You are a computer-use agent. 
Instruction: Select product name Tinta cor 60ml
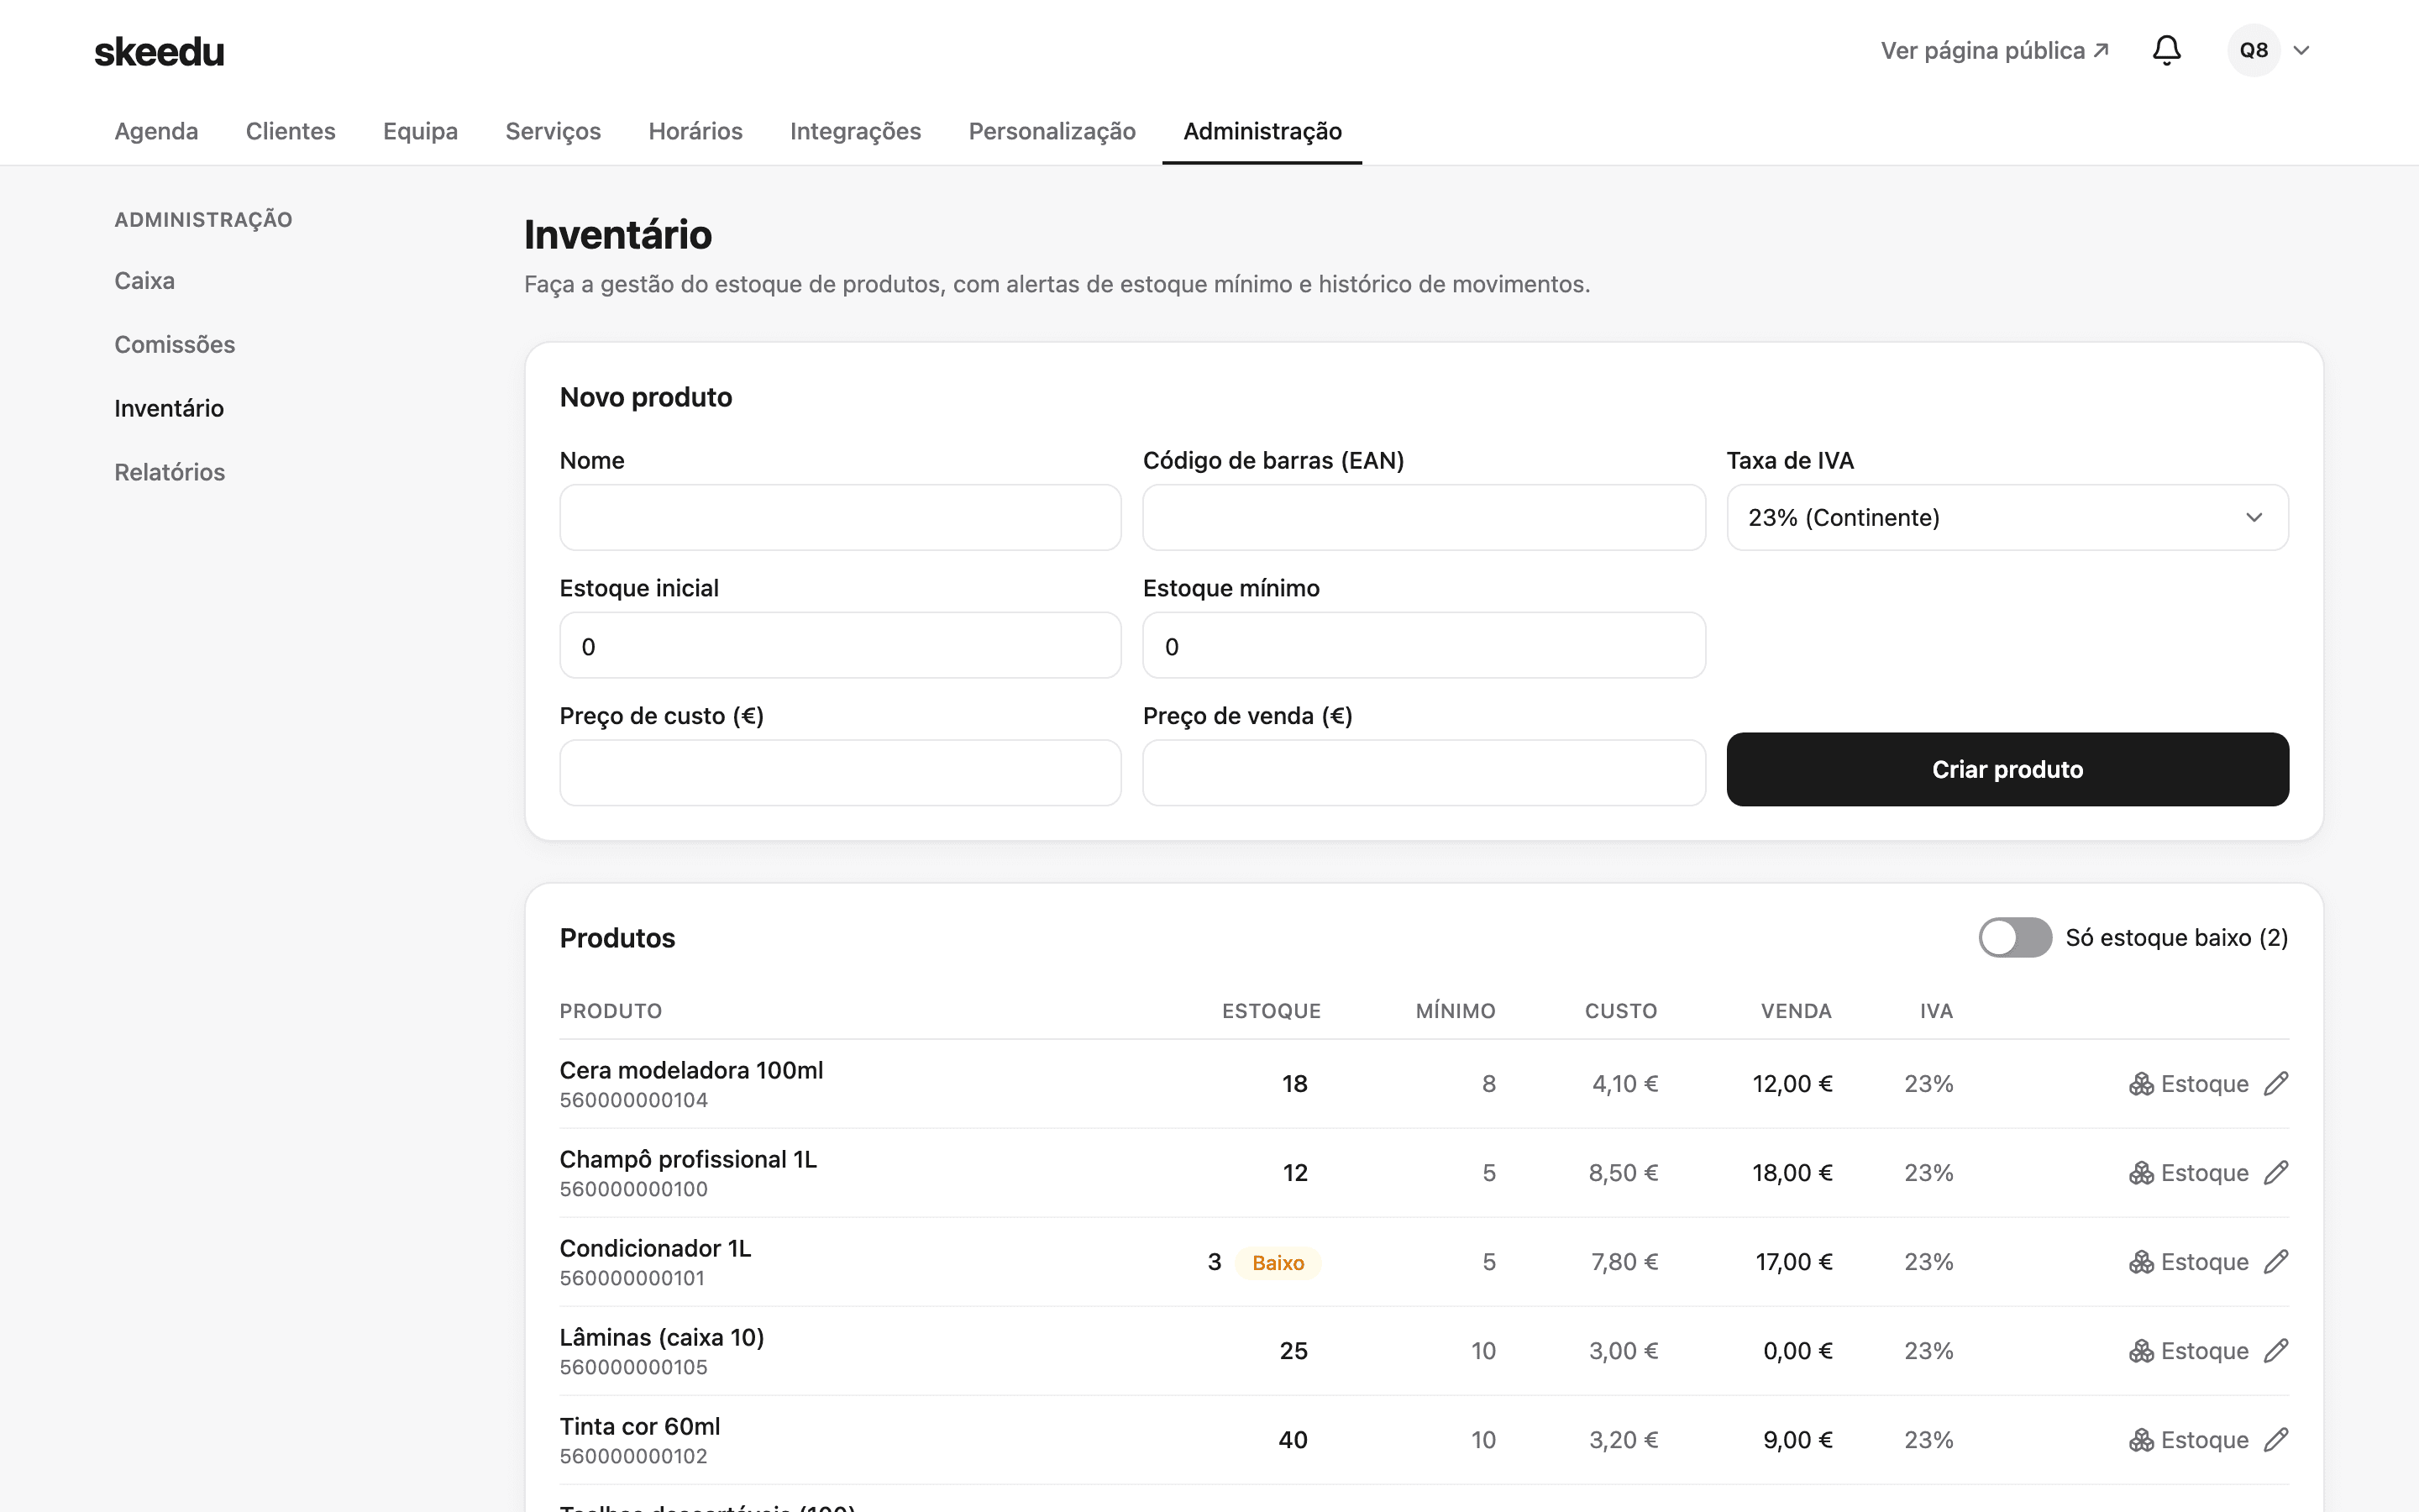(640, 1427)
